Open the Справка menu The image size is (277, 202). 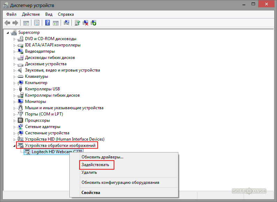[66, 14]
